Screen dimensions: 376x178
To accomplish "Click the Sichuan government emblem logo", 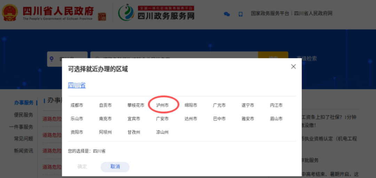I will [10, 13].
